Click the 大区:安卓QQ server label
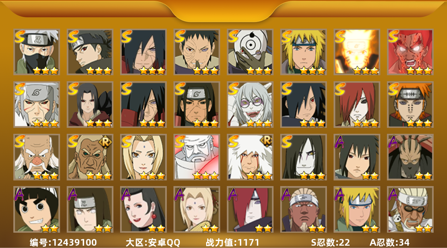Screen dimensions: 447x248 point(153,242)
